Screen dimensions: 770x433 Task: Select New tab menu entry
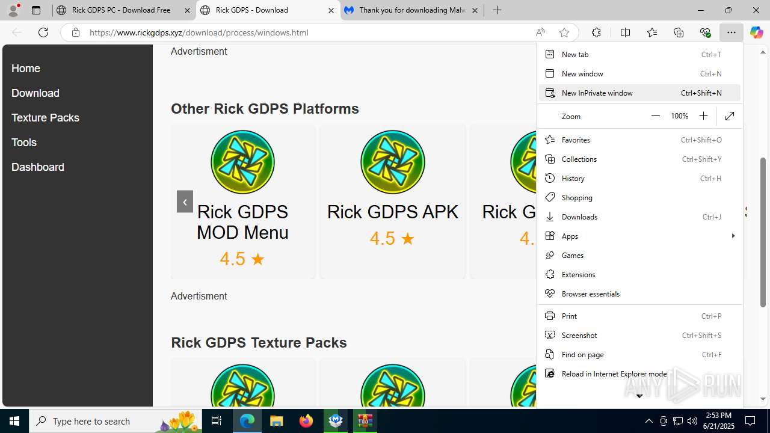click(639, 54)
